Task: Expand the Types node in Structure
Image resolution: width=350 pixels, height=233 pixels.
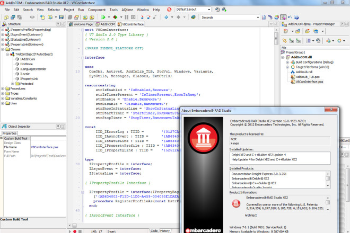Action: click(x=3, y=93)
